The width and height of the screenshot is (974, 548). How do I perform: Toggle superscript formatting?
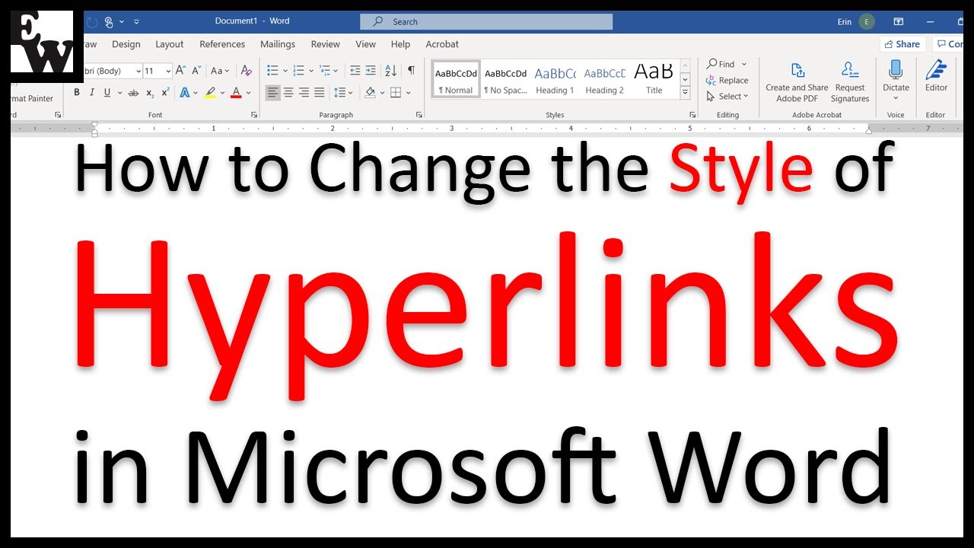[x=165, y=93]
